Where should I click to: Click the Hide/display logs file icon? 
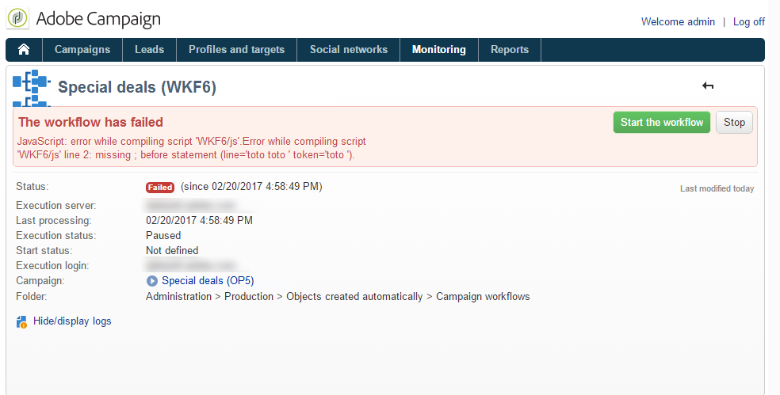pos(21,322)
